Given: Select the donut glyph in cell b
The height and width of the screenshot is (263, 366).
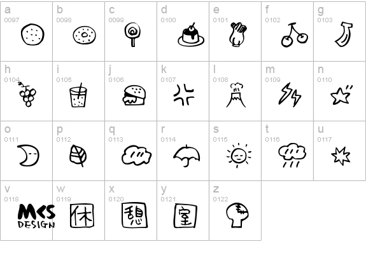Looking at the screenshot, I should coord(84,35).
